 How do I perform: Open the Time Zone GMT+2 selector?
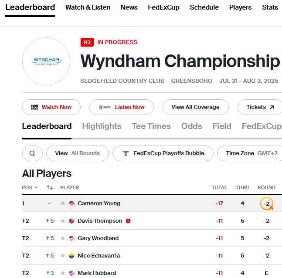(251, 153)
